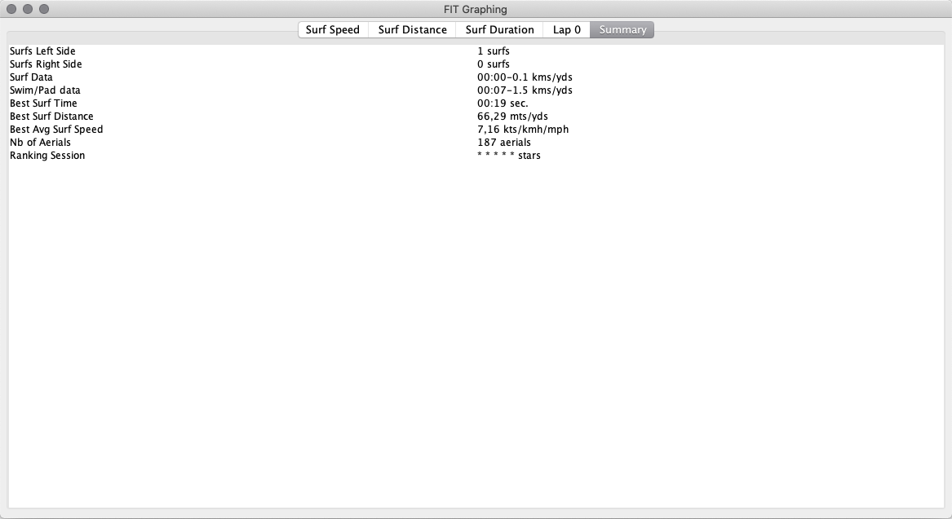Select the Surf Duration tab
The height and width of the screenshot is (519, 952).
tap(499, 29)
